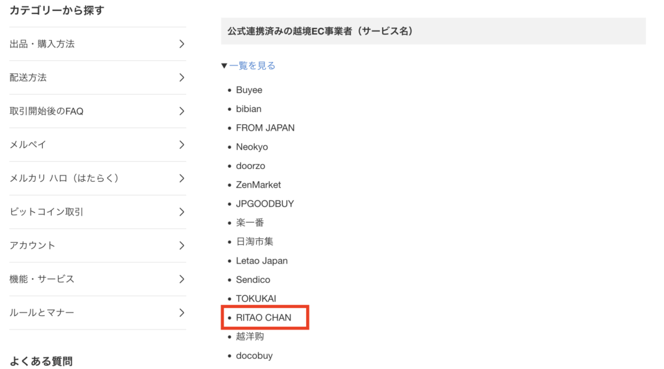The width and height of the screenshot is (664, 369).
Task: Open ビットコイン取引 help category
Action: click(x=47, y=212)
